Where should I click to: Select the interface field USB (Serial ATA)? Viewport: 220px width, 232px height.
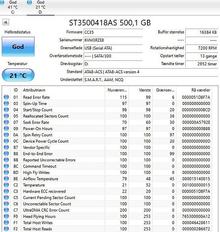[x=113, y=48]
